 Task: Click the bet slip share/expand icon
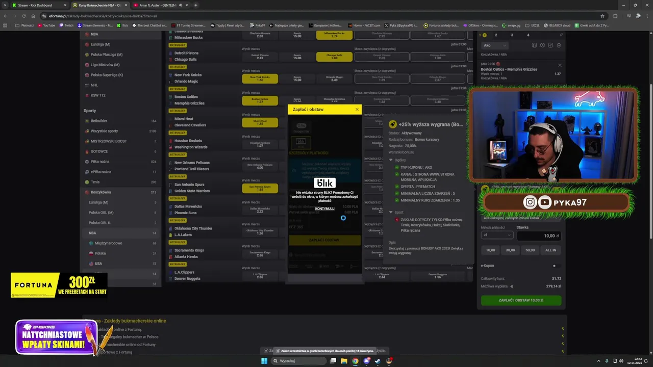550,45
